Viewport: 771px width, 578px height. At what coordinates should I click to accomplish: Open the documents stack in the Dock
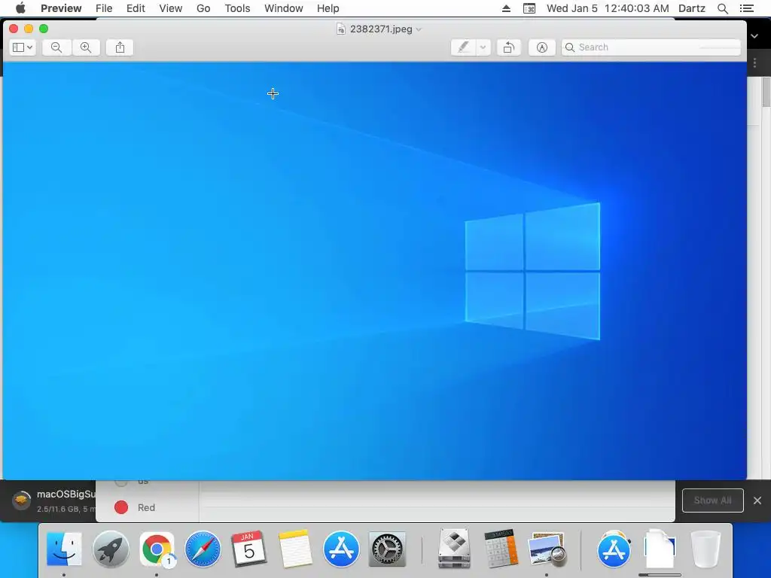[660, 548]
